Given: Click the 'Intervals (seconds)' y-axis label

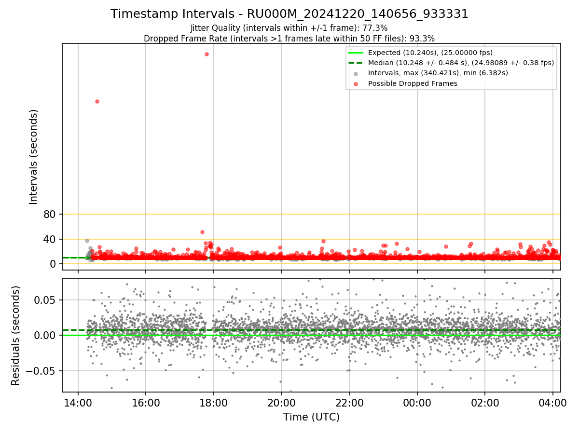Looking at the screenshot, I should [x=34, y=157].
